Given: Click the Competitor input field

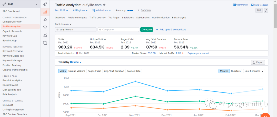Looking at the screenshot, I should coord(118,30).
